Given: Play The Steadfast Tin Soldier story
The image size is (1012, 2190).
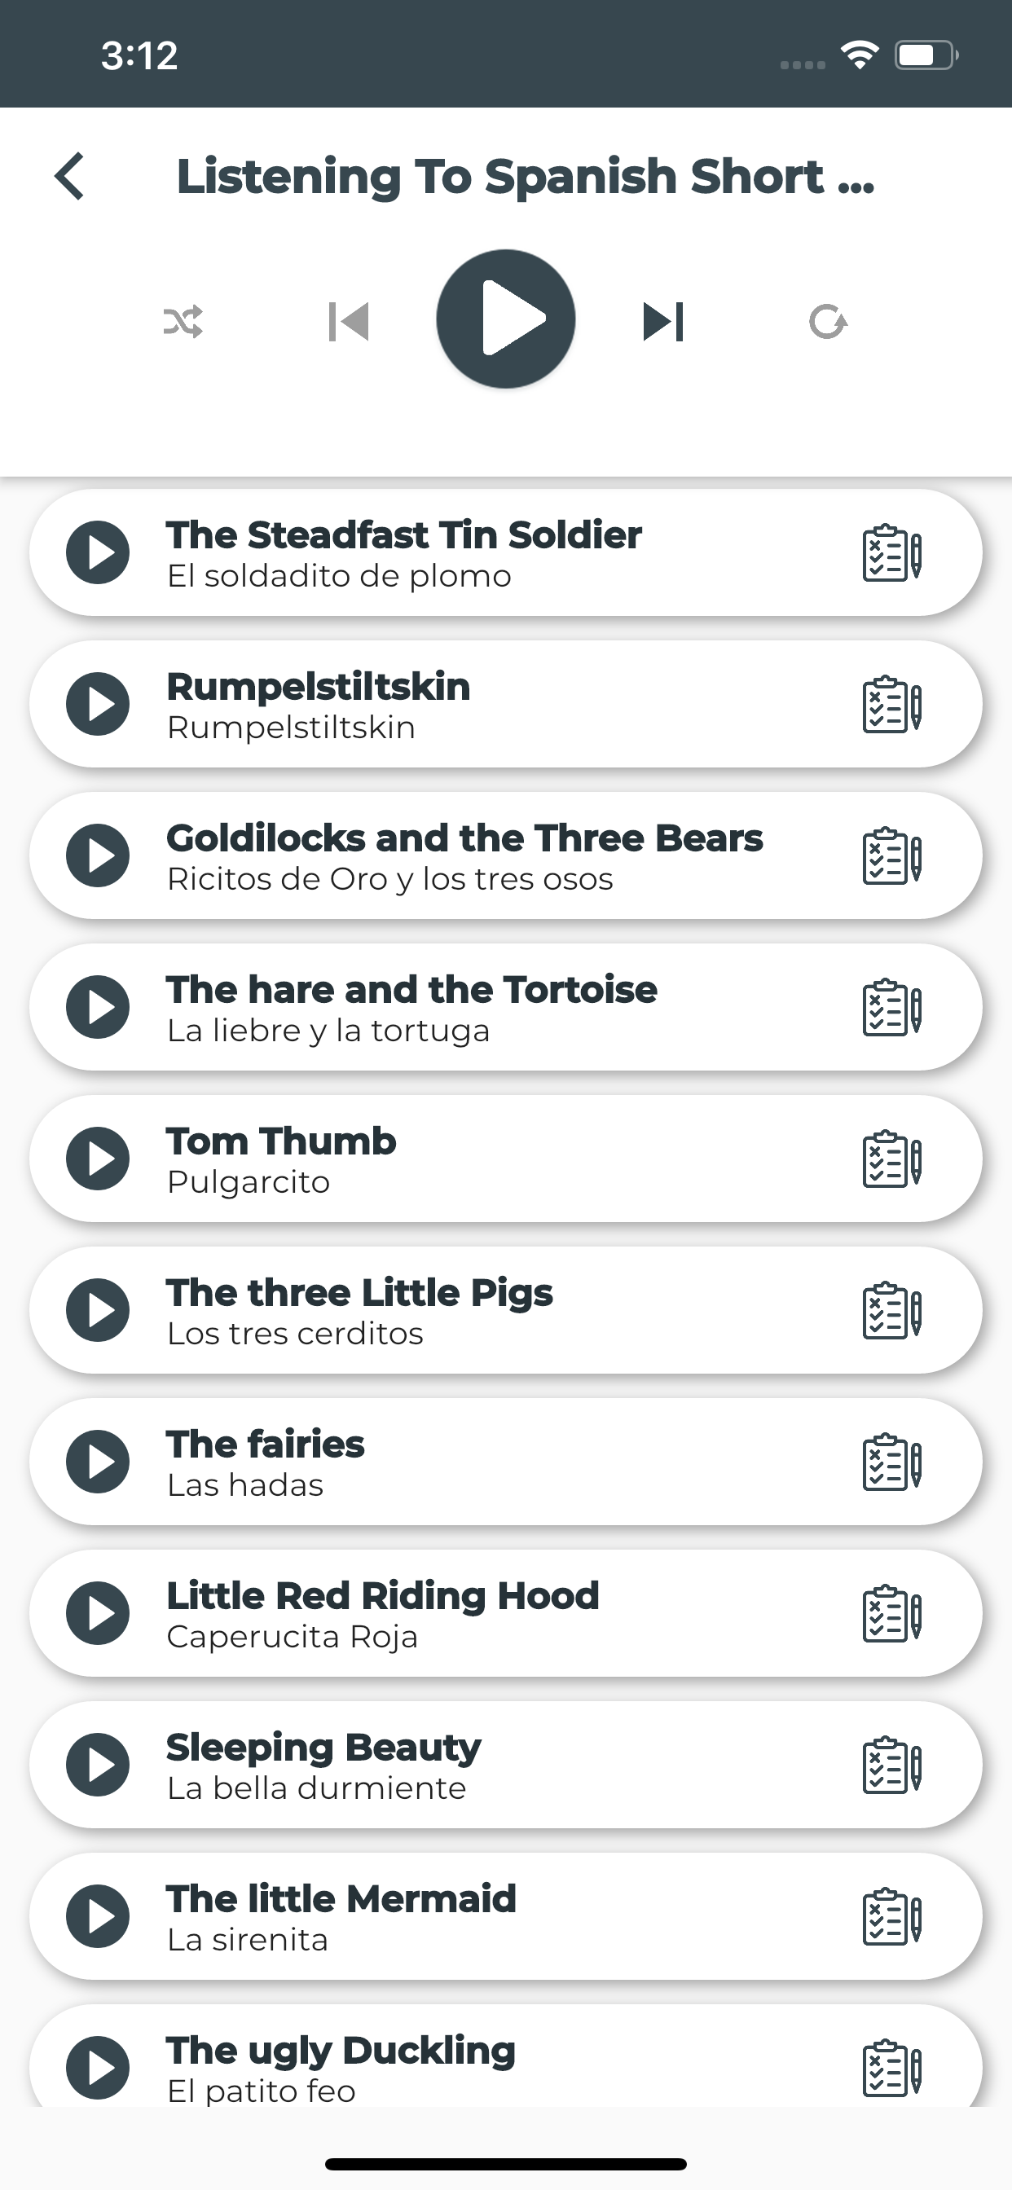Looking at the screenshot, I should tap(98, 552).
